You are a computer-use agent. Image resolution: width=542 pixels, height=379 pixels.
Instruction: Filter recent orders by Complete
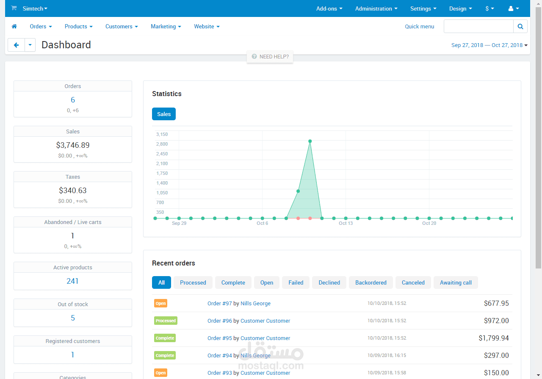(x=233, y=282)
